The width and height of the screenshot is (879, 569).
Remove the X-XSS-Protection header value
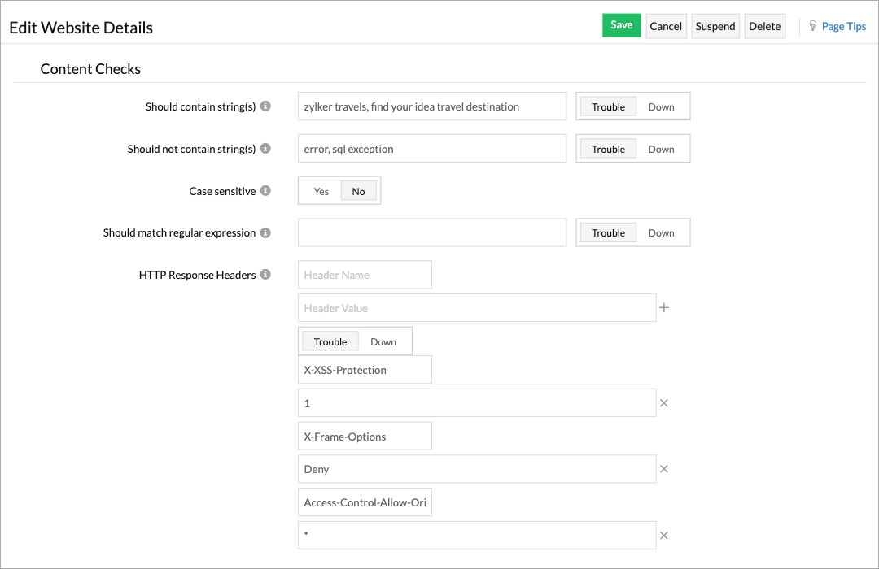(663, 402)
